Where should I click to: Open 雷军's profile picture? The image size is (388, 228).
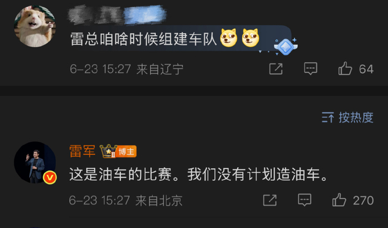pos(35,163)
